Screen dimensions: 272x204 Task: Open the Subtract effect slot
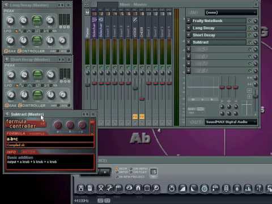pyautogui.click(x=219, y=42)
